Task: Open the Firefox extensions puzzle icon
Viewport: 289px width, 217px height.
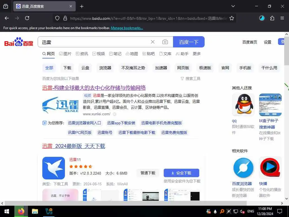Action: [x=272, y=18]
